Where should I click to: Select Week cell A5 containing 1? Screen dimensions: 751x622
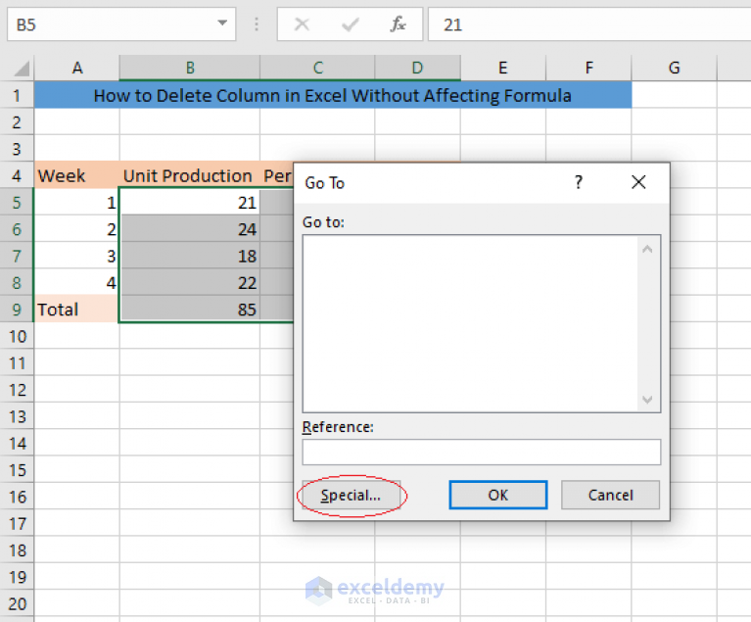point(76,202)
